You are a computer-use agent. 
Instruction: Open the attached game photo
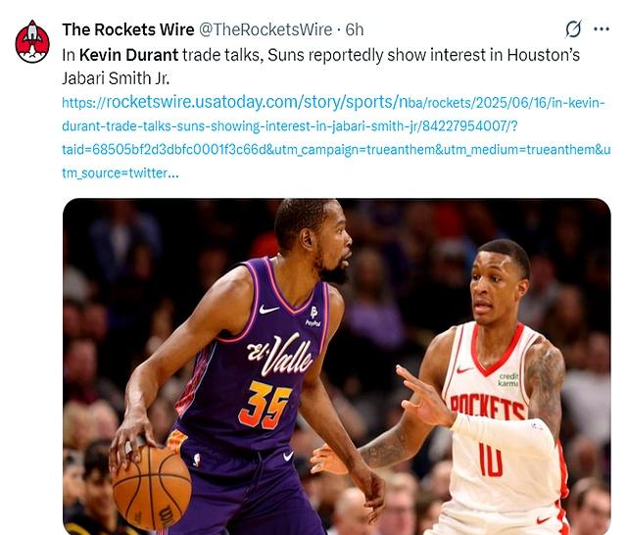click(337, 366)
